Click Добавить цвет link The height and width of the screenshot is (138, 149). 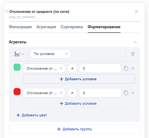tap(32, 115)
